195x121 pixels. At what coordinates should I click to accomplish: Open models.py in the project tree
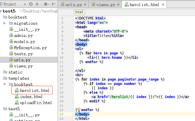tap(24, 42)
